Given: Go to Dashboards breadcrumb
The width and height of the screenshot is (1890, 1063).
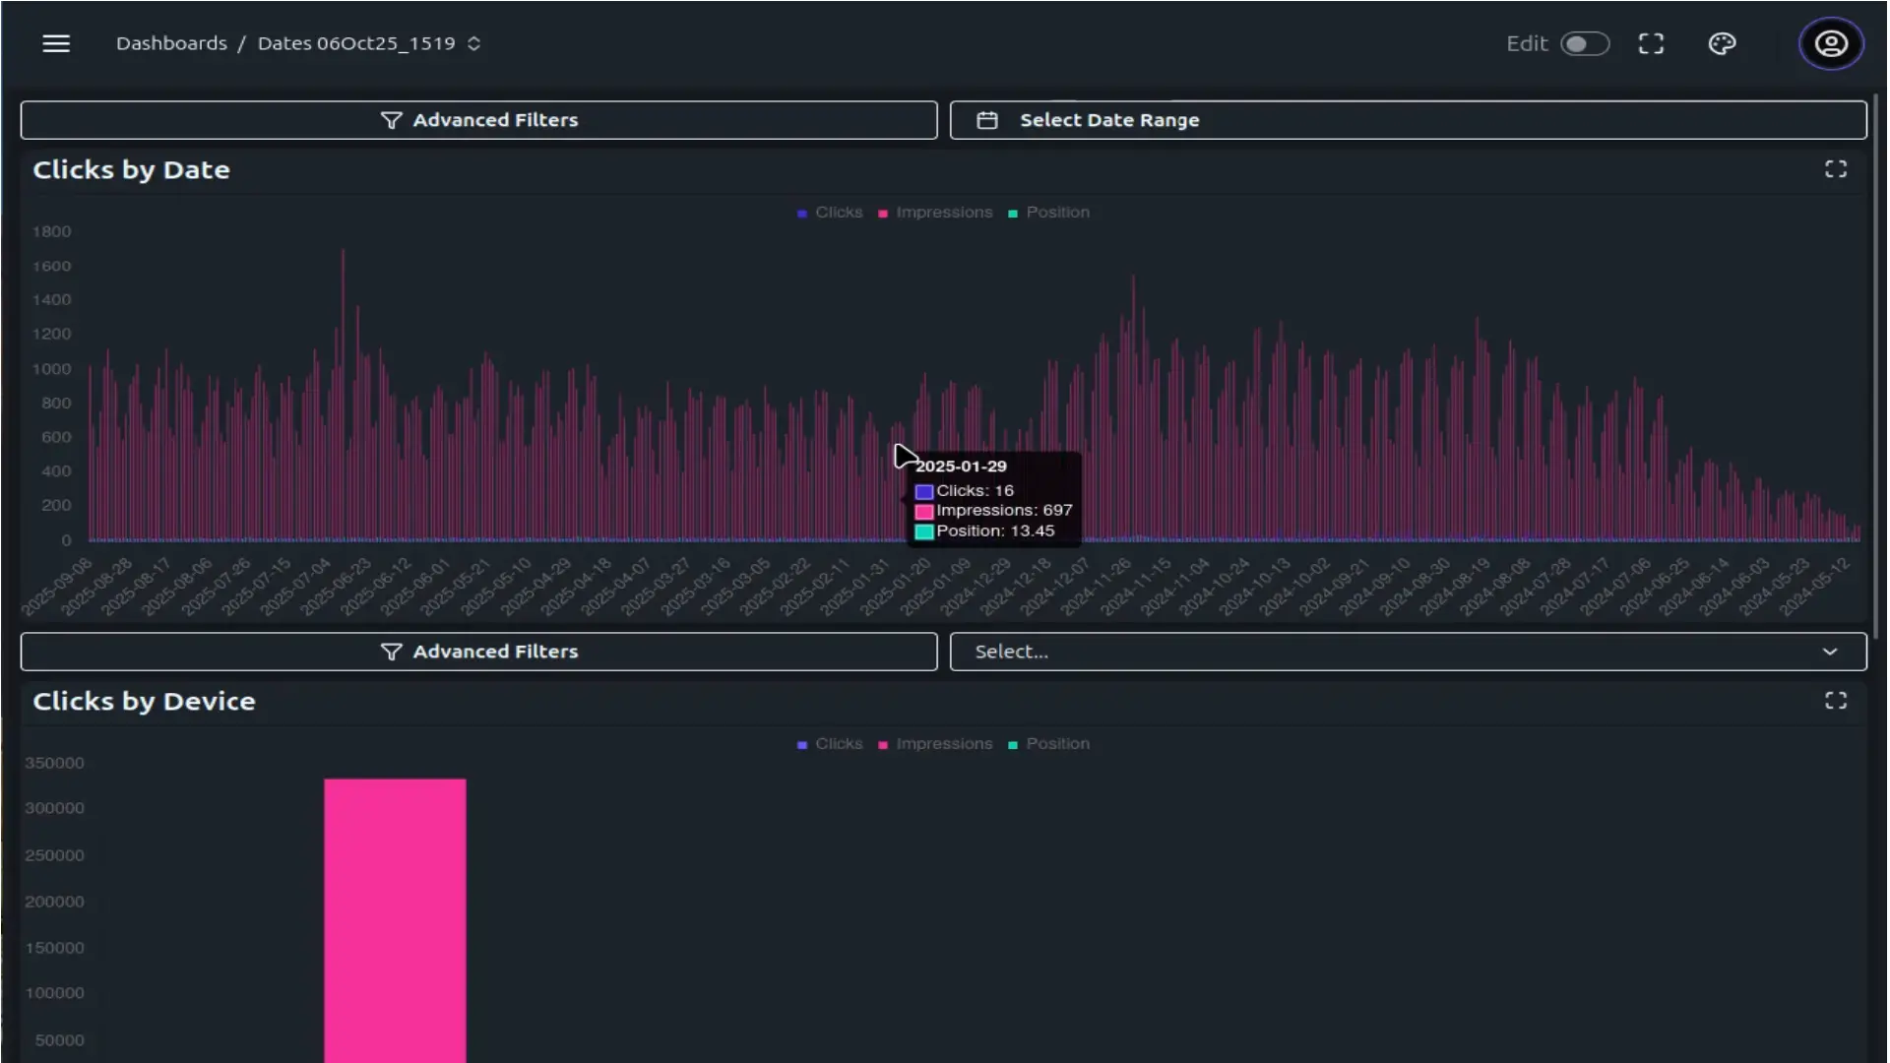Looking at the screenshot, I should coord(171,43).
